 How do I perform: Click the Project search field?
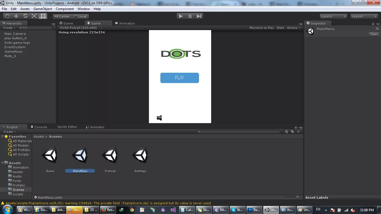coord(239,132)
